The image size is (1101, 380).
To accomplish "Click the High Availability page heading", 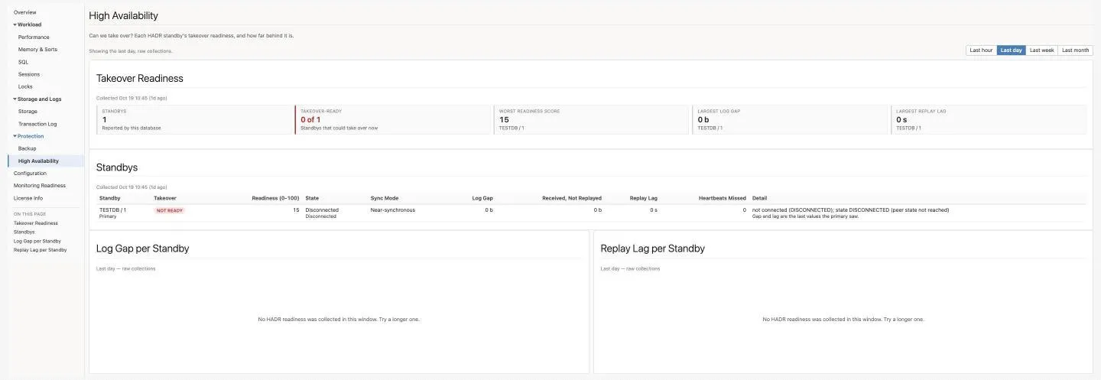I will click(123, 15).
